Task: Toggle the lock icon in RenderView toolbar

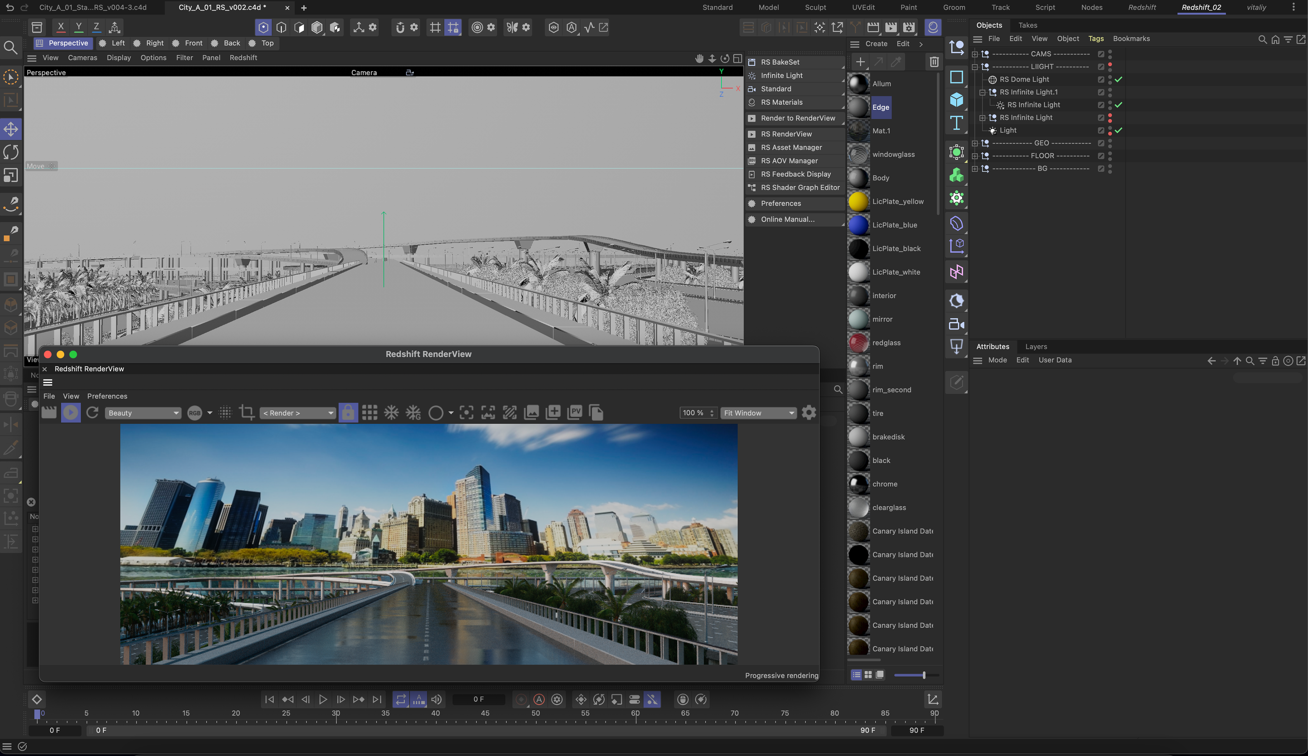Action: [348, 412]
